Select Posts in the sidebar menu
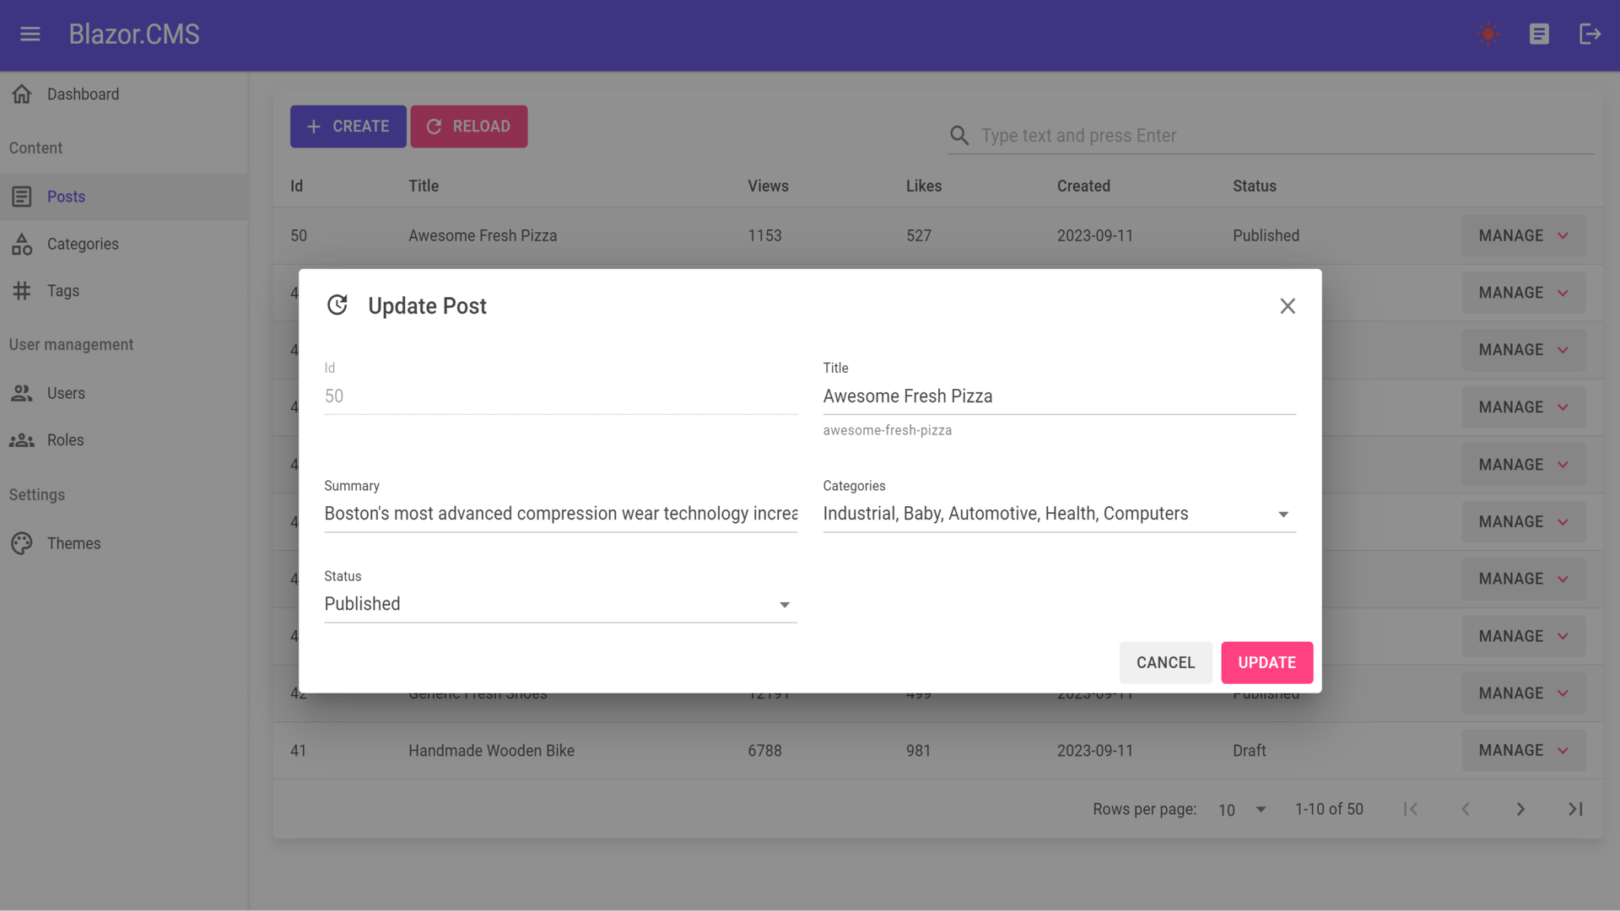Viewport: 1620px width, 911px height. coord(66,197)
